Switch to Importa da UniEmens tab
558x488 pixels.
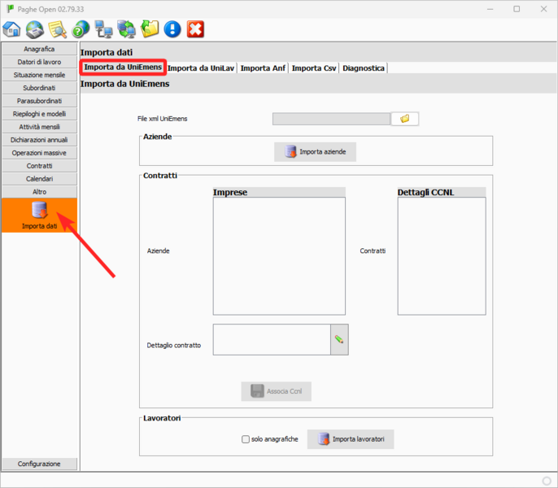(123, 68)
